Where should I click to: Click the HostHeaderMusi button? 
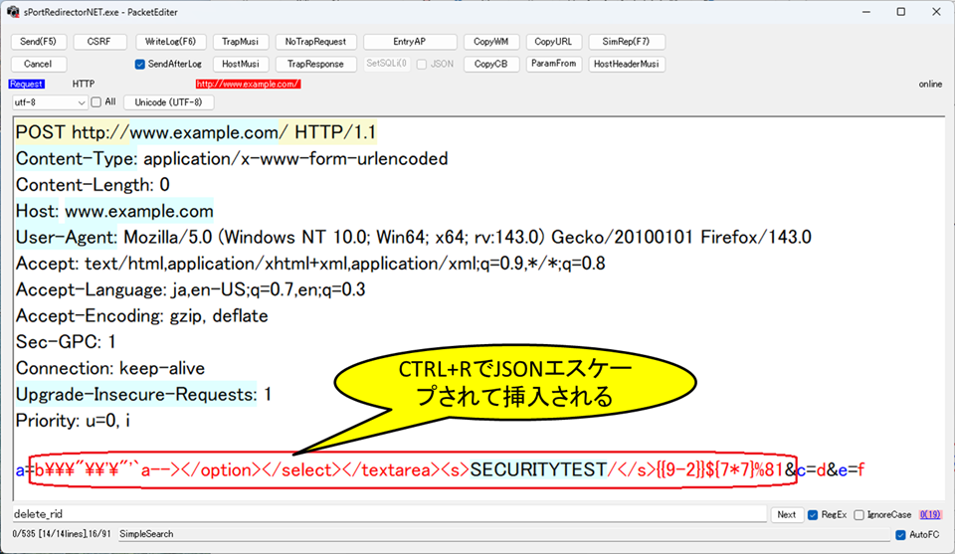click(626, 64)
